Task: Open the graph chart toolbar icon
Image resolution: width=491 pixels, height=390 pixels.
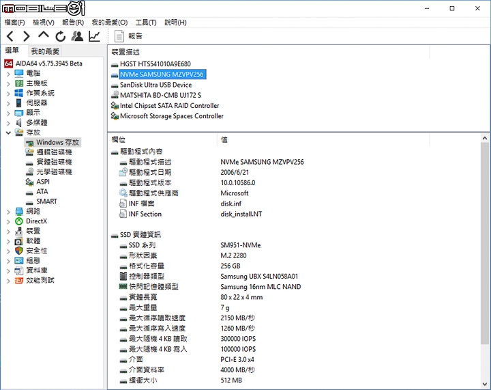Action: point(94,36)
